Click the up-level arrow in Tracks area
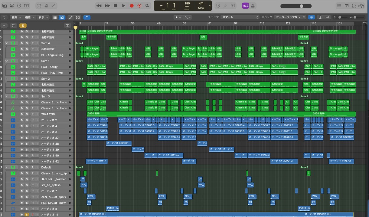 coord(4,17)
